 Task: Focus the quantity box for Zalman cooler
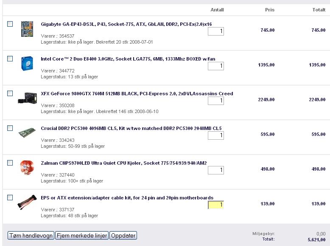(x=216, y=170)
